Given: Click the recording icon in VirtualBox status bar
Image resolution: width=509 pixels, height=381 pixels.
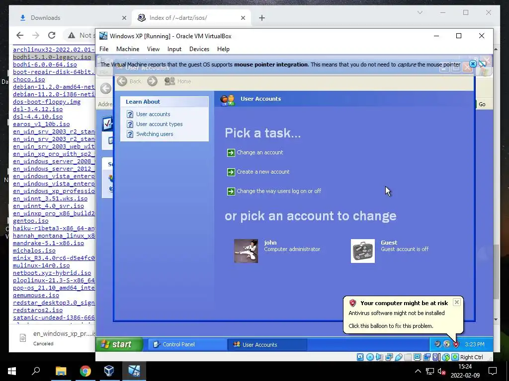Looking at the screenshot, I should coord(427,357).
